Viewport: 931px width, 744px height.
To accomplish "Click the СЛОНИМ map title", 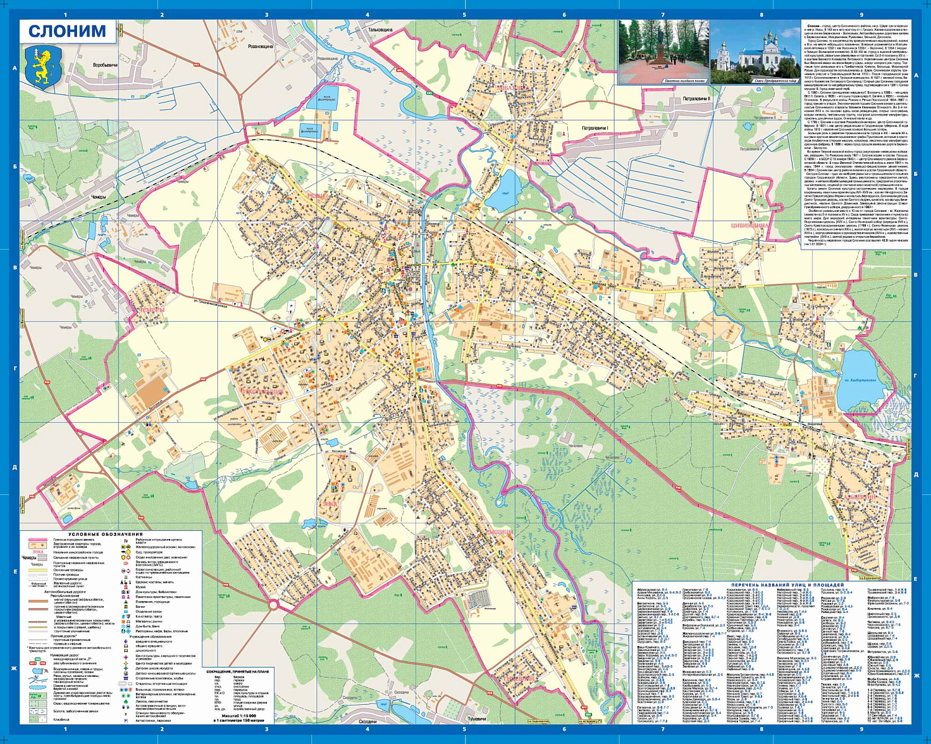I will [x=66, y=31].
